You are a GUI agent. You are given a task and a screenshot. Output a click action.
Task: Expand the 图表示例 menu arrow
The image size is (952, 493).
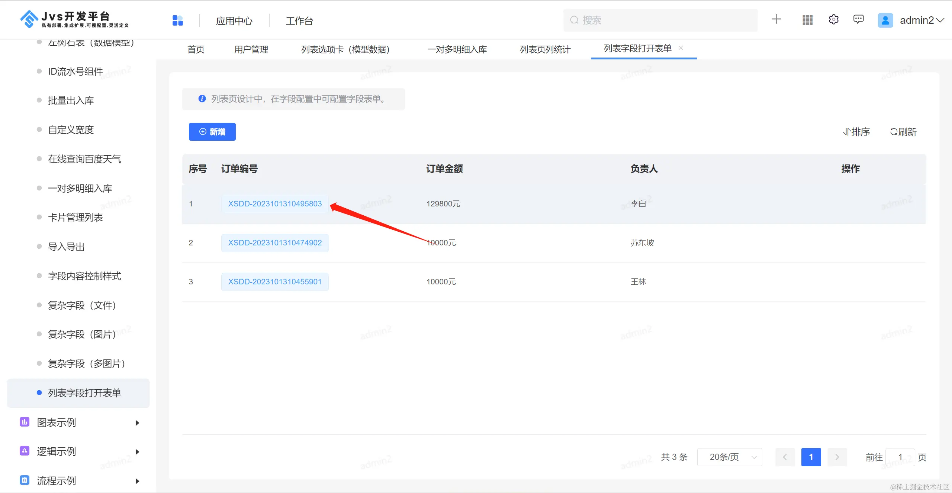(x=137, y=423)
